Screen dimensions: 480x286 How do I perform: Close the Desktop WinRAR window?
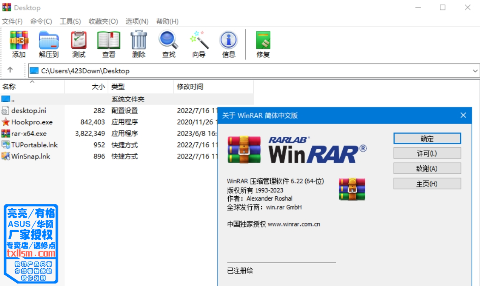tap(468, 7)
